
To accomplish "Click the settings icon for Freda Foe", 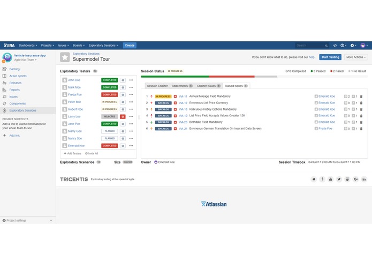I will click(x=123, y=95).
